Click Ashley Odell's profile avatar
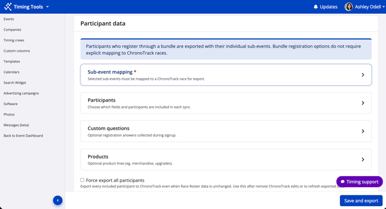The width and height of the screenshot is (386, 209). pos(349,7)
